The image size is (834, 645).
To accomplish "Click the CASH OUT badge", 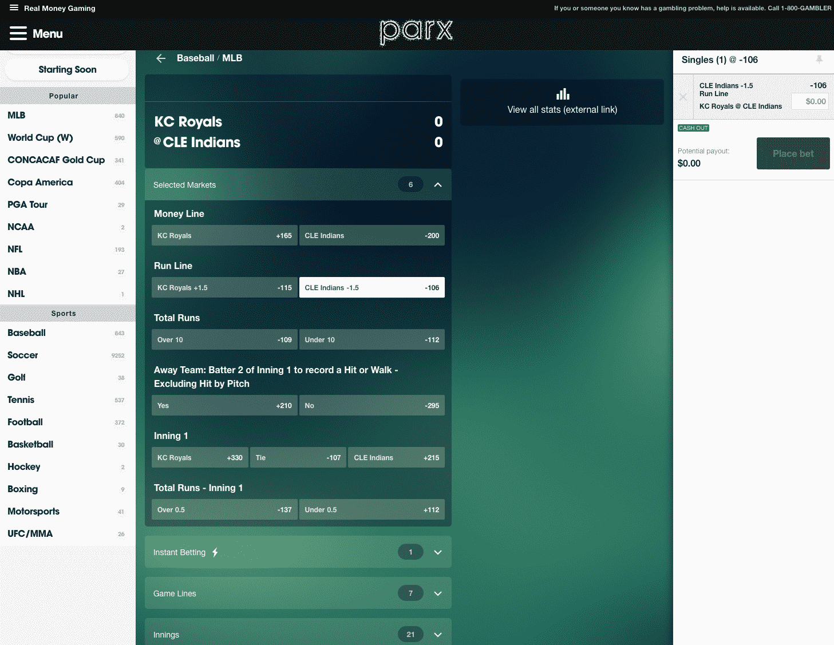I will coord(693,128).
